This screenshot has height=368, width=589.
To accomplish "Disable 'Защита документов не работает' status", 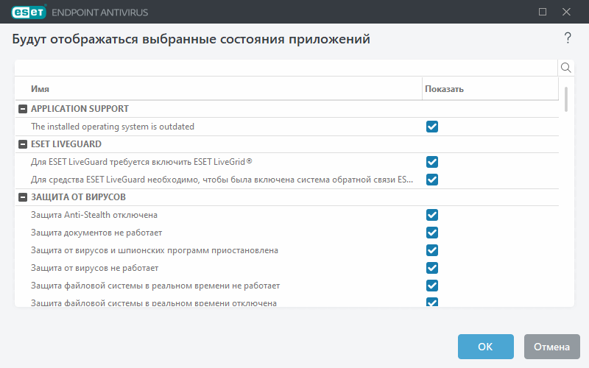I will coord(432,233).
